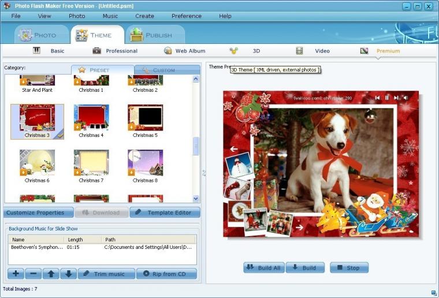Skip to previous slide in preview
Image resolution: width=439 pixels, height=298 pixels.
[x=377, y=98]
